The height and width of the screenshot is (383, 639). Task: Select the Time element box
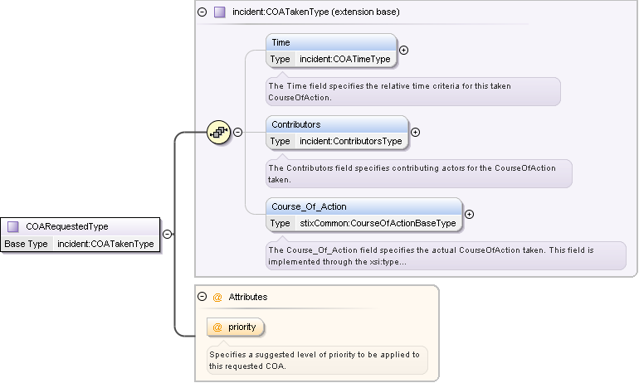pos(331,42)
